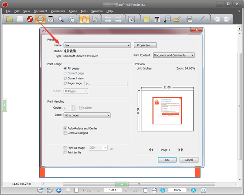Open the Document menu

pos(40,11)
